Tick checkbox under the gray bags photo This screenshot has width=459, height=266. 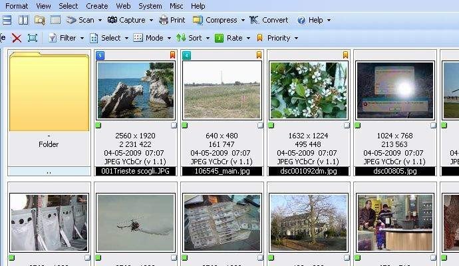point(88,258)
